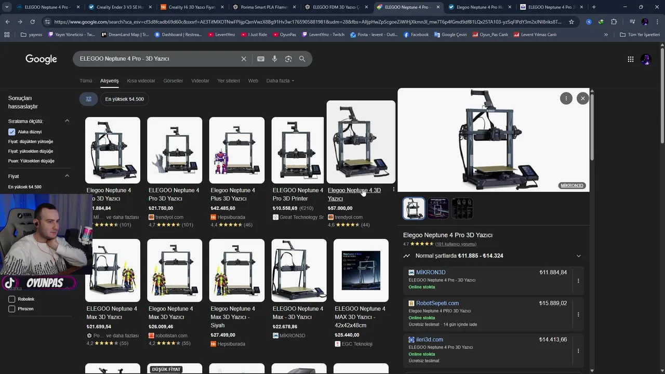Open the filters button beside En yüksek chip
The image size is (665, 374).
click(88, 99)
